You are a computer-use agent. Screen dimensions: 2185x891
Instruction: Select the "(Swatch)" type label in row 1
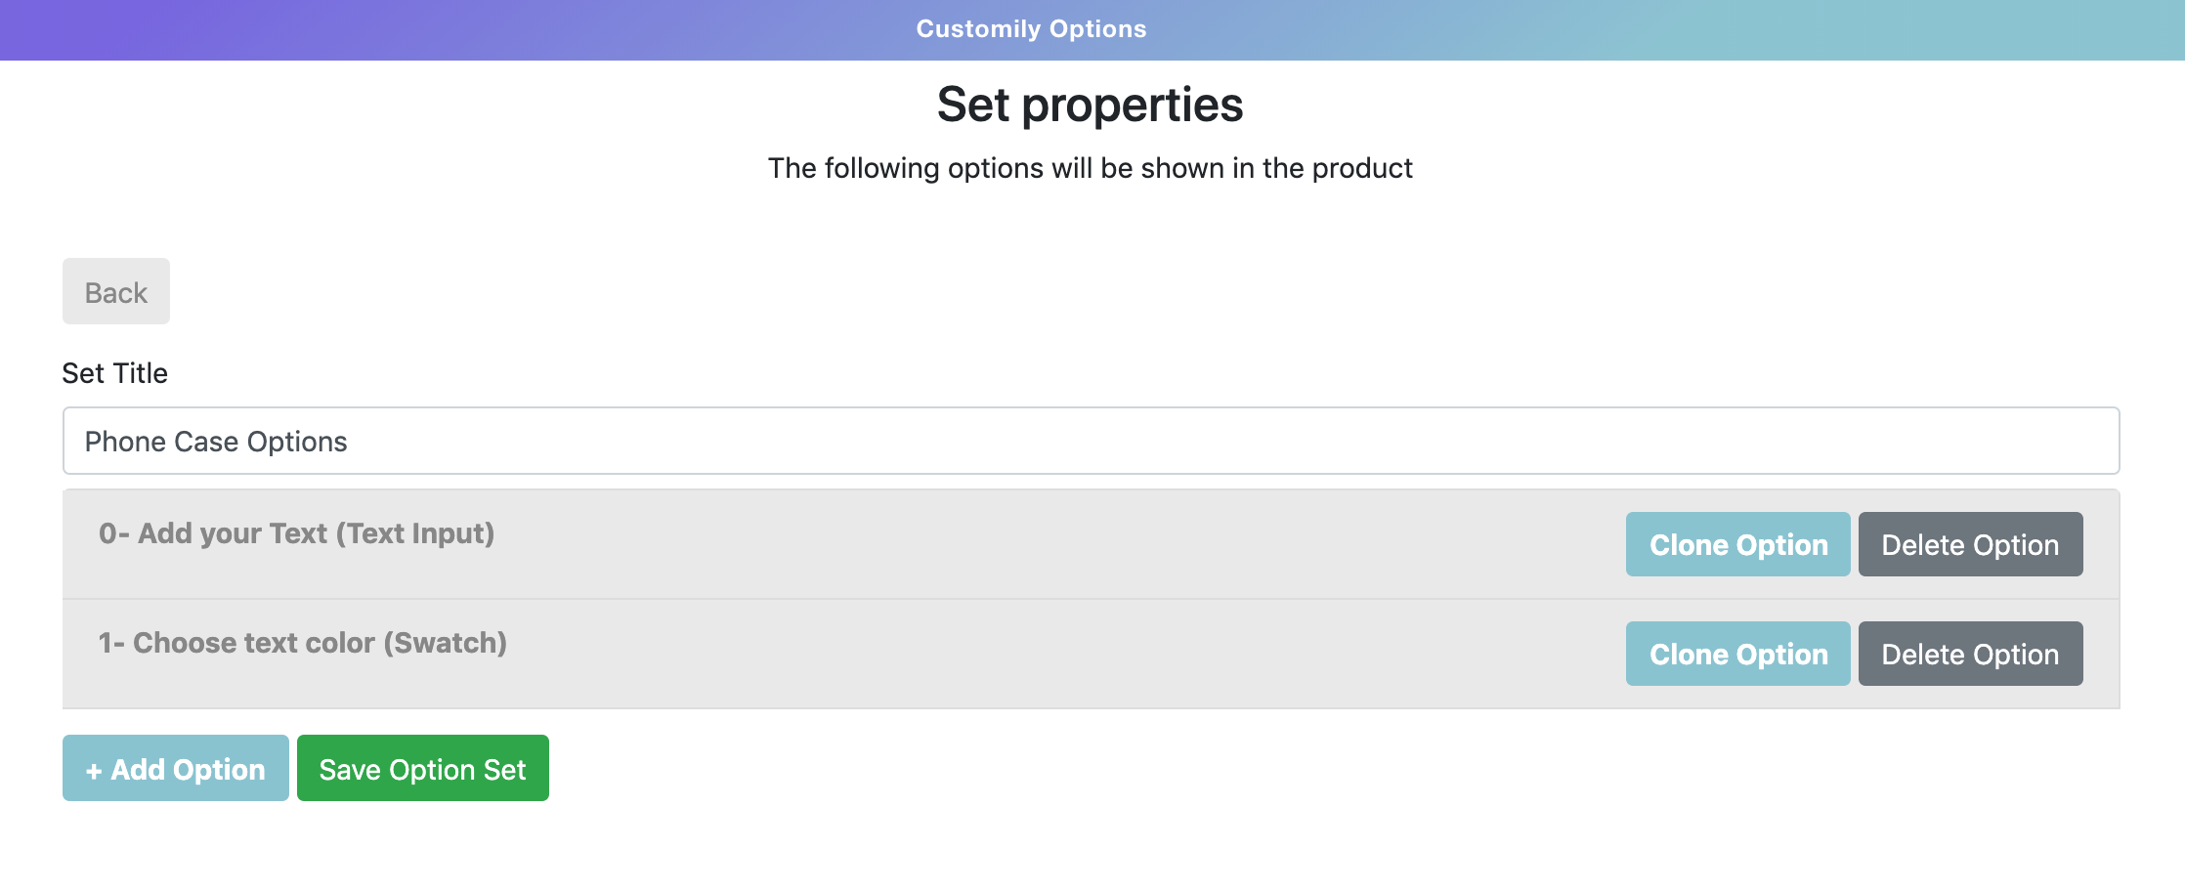pyautogui.click(x=445, y=643)
